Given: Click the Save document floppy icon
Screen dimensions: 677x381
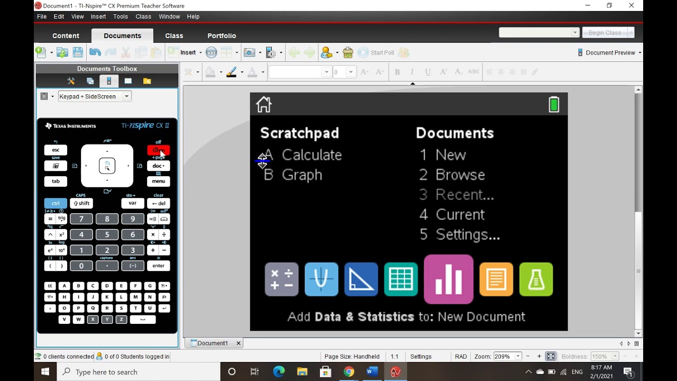Looking at the screenshot, I should pyautogui.click(x=78, y=52).
